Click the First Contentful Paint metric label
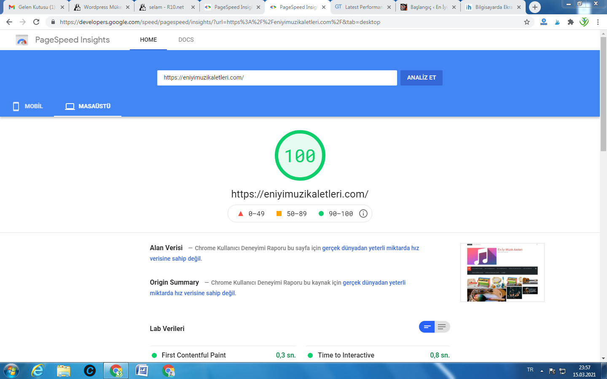 193,355
